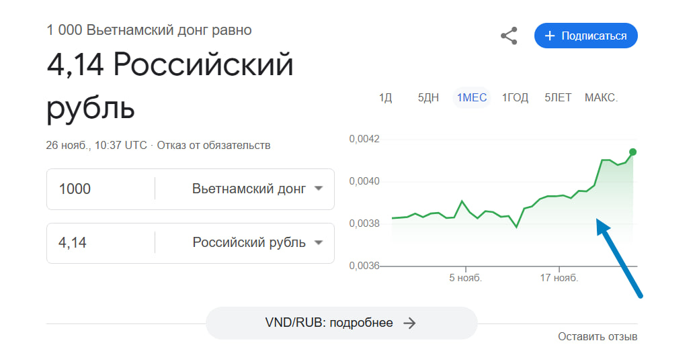Screen dimensions: 695x353
Task: Open Вьетнамский донг currency dropdown arrow
Action: [x=318, y=189]
